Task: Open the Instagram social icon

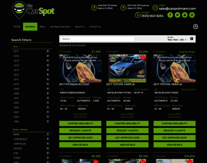Action: pyautogui.click(x=192, y=15)
